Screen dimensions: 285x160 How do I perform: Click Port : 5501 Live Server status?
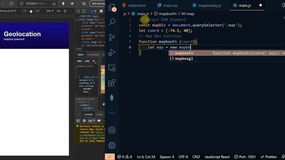pos(245,157)
